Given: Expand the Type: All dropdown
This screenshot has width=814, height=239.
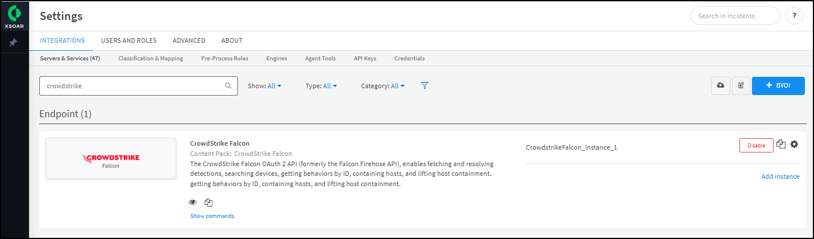Looking at the screenshot, I should pos(322,86).
